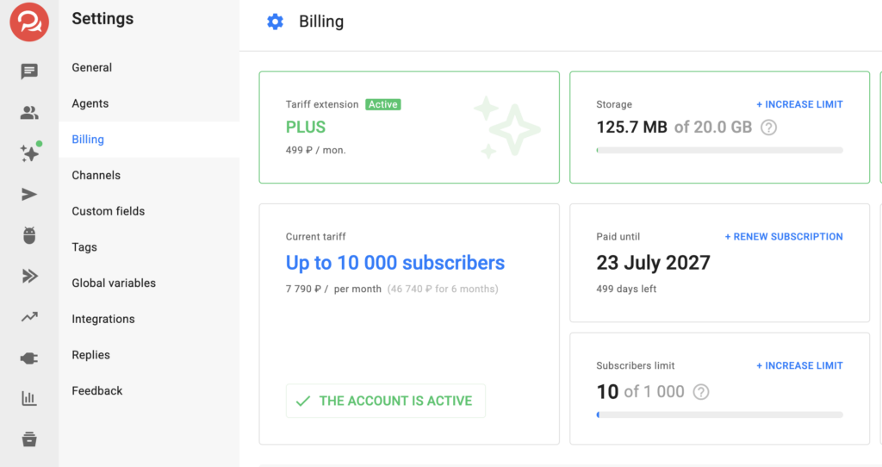Click the help icon next to storage size
This screenshot has height=467, width=882.
point(769,128)
